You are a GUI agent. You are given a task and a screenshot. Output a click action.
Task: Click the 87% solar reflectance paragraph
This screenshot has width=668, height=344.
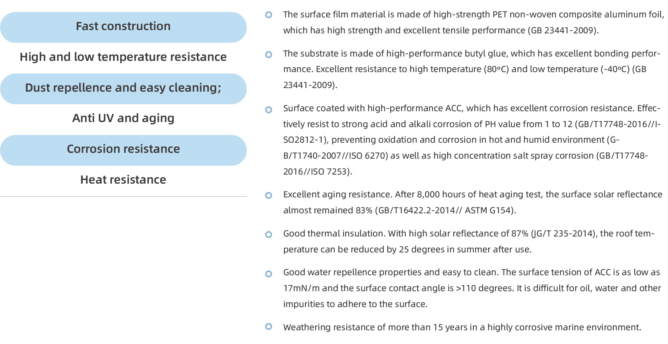click(468, 242)
